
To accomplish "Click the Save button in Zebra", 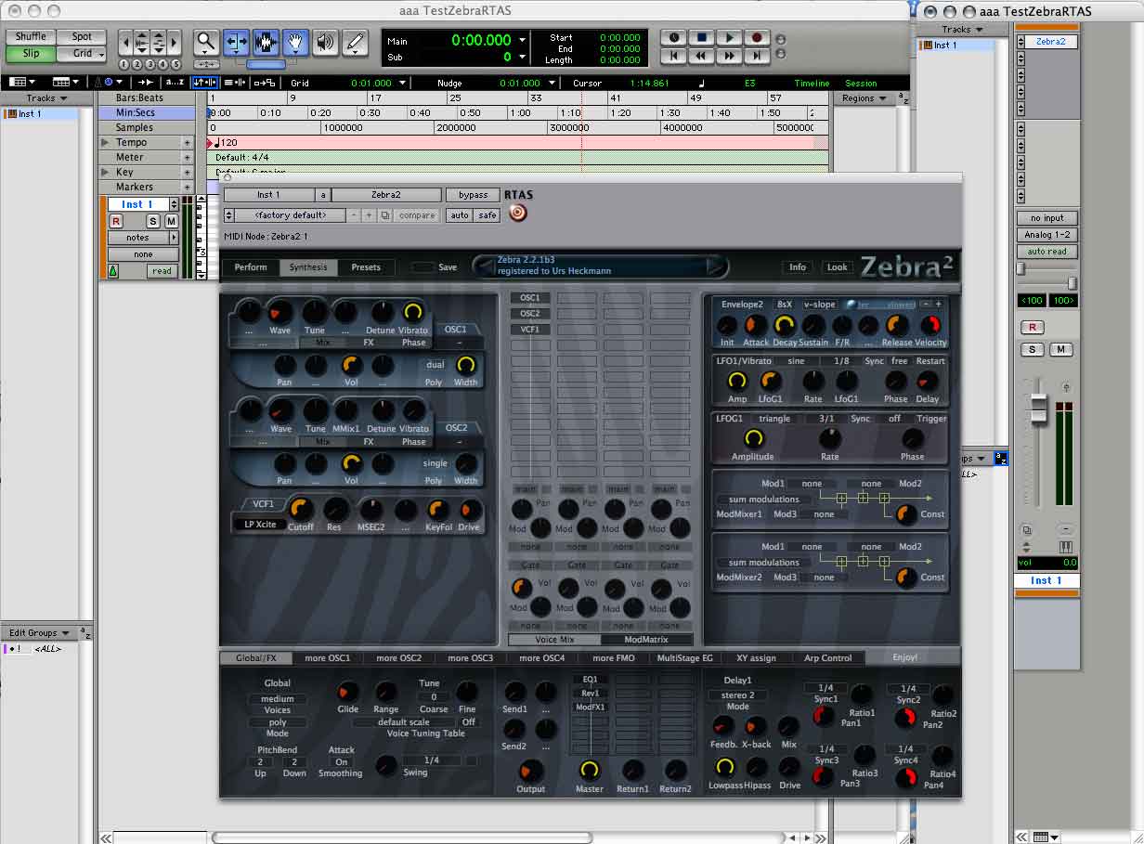I will click(447, 267).
